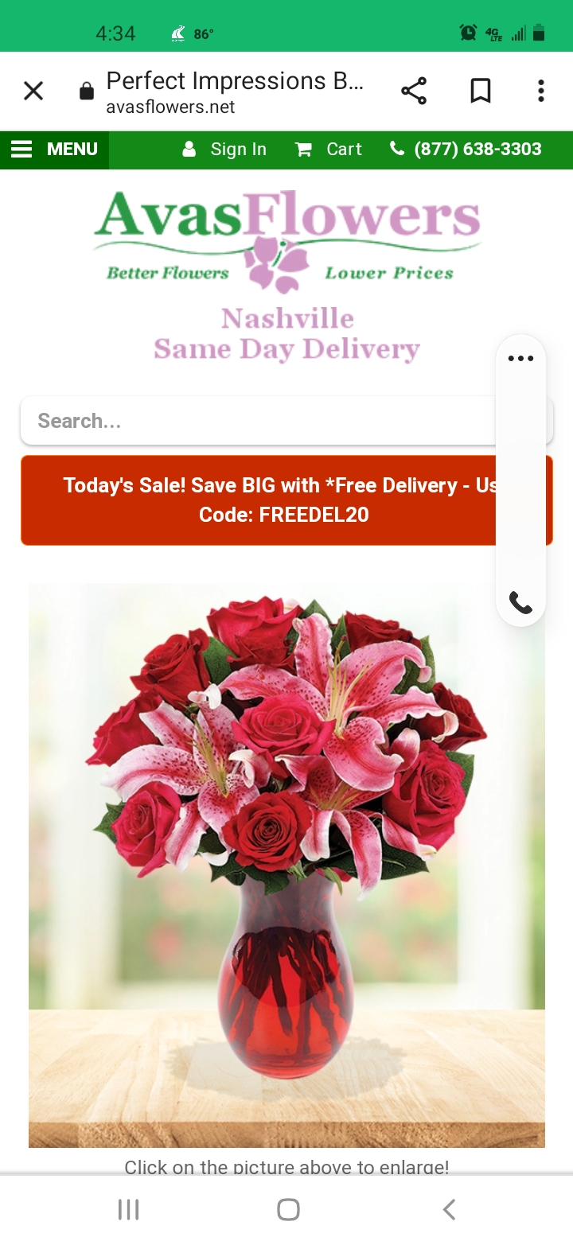Open browser three-dot overflow menu
The height and width of the screenshot is (1241, 573).
click(540, 91)
